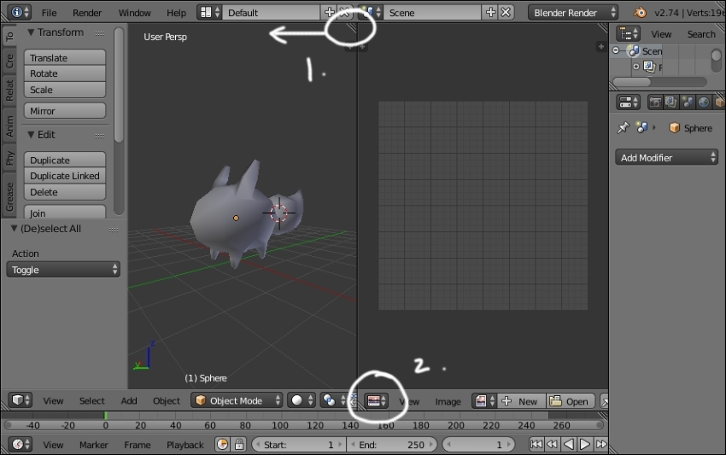Open the 3D View editor type selector
Viewport: 726px width, 455px height.
click(x=20, y=400)
